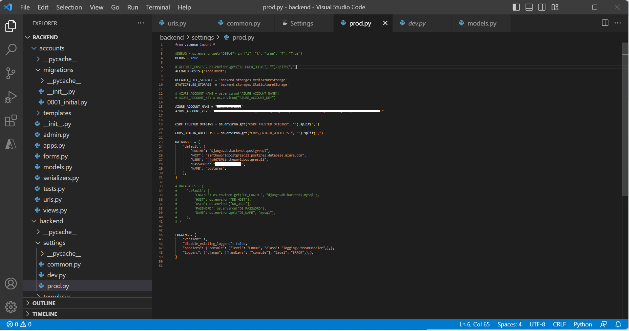
Task: Click the VS Code logo icon
Action: click(x=8, y=7)
